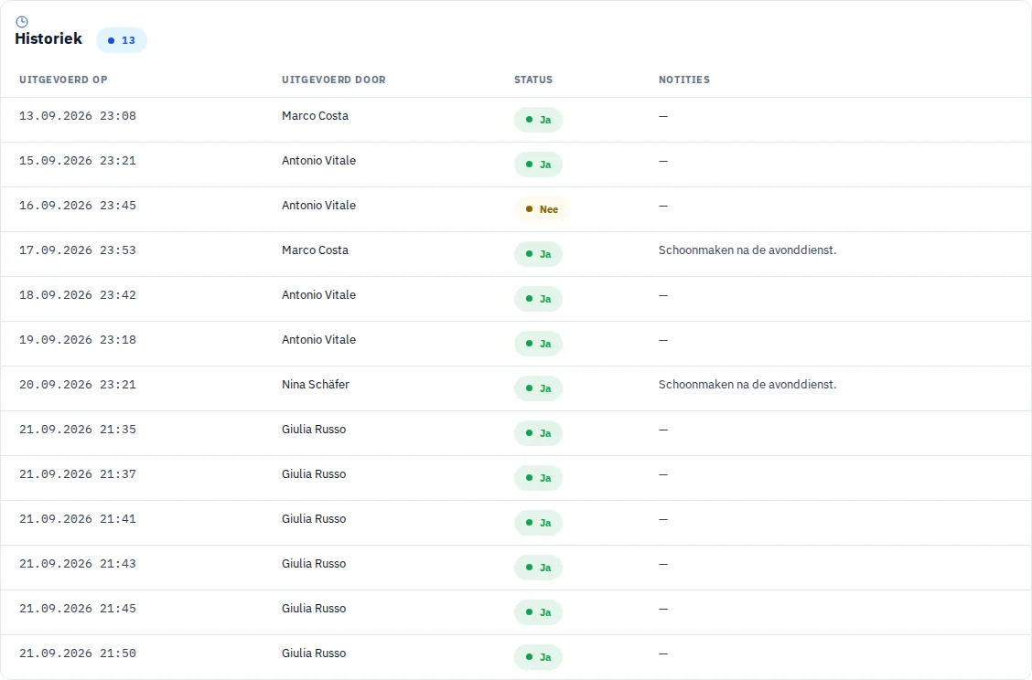Viewport: 1032px width, 680px height.
Task: Click Marco Costa in the 17.09.2026 row
Action: coord(316,250)
